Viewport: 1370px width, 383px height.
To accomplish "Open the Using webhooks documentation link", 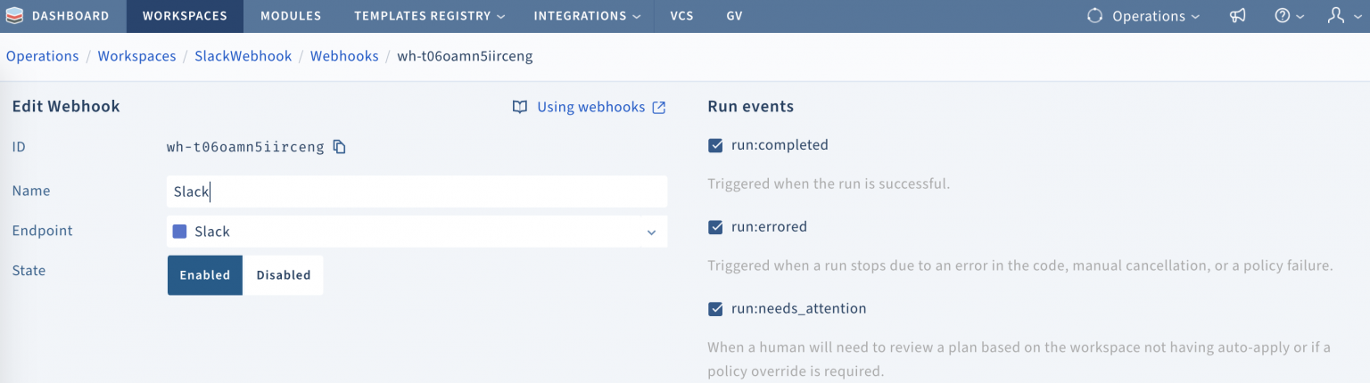I will [590, 107].
